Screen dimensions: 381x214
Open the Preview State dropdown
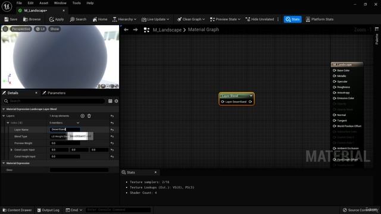(x=225, y=19)
